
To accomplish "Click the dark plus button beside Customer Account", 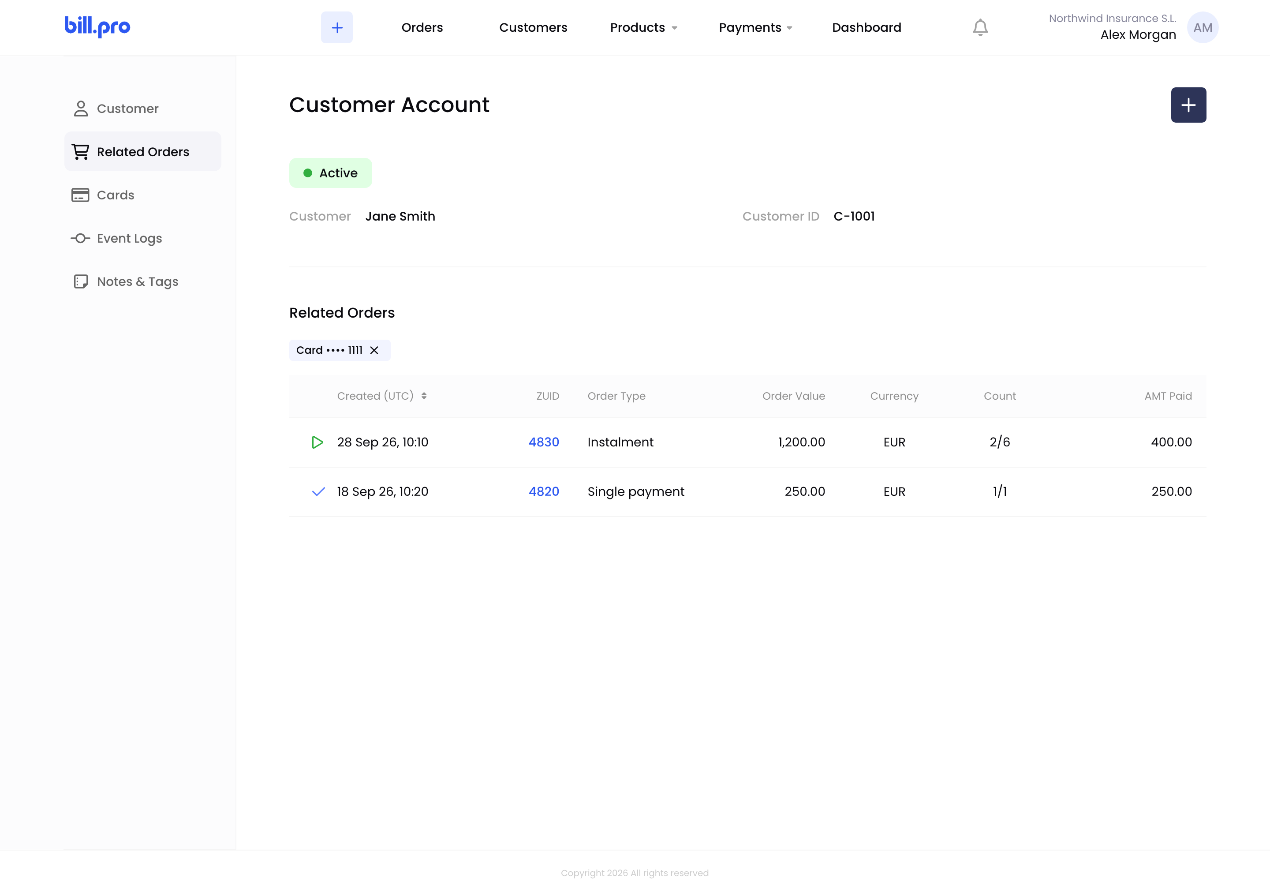I will coord(1188,105).
